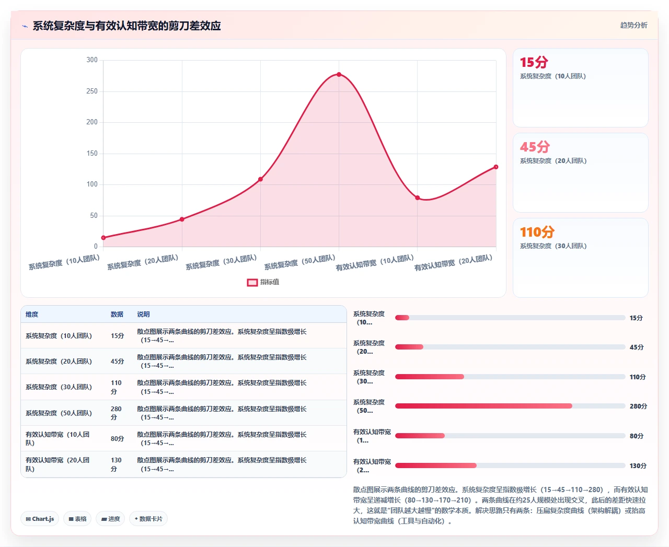Click the Chart.js tag button
Screen dimensions: 669x547
click(x=40, y=519)
